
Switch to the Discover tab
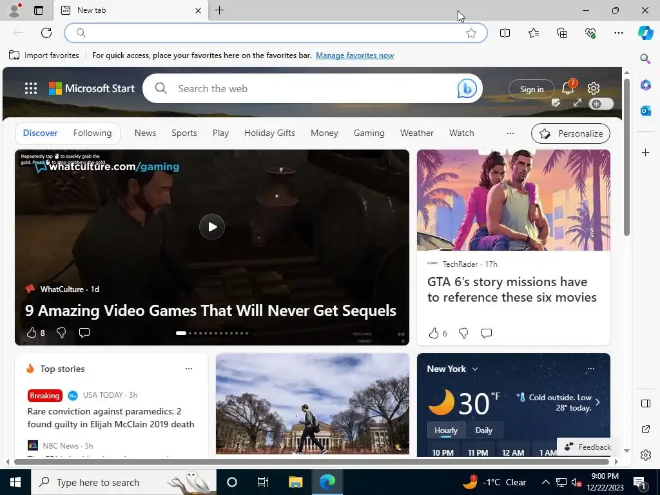coord(40,133)
